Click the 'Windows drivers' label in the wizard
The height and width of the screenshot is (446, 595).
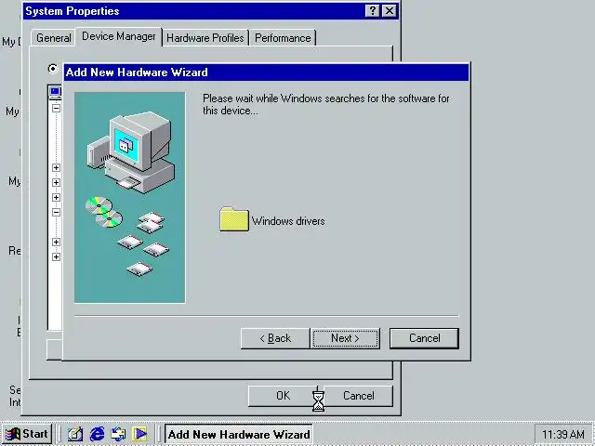[288, 221]
